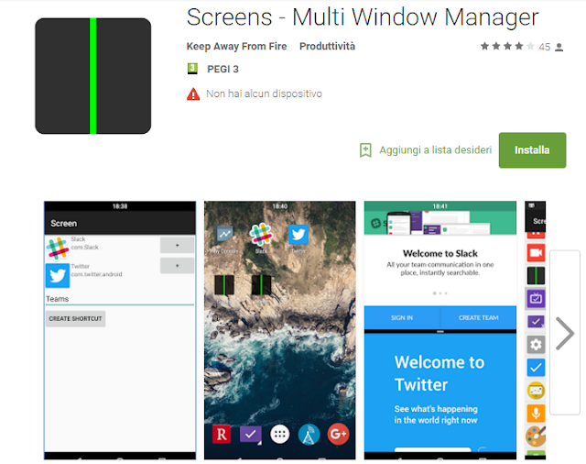Click the 'Welcome to Twitter' text

(439, 373)
